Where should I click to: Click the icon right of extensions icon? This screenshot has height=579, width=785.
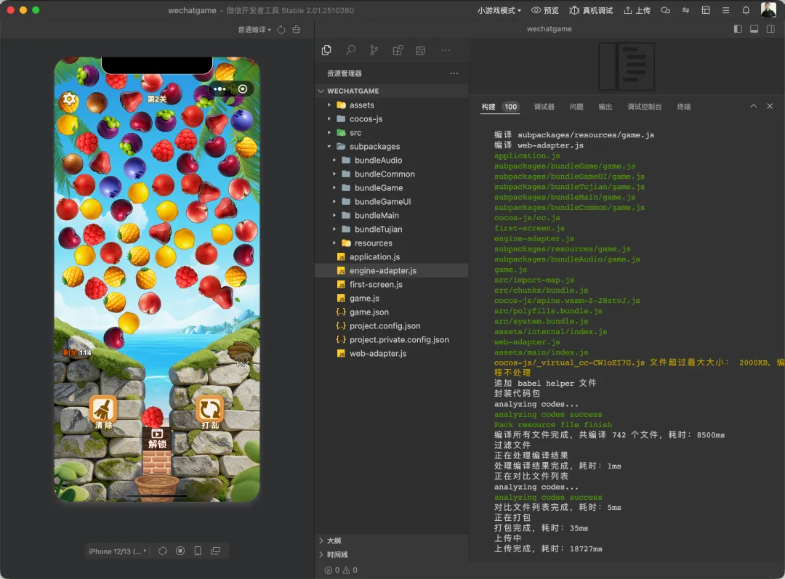(421, 50)
